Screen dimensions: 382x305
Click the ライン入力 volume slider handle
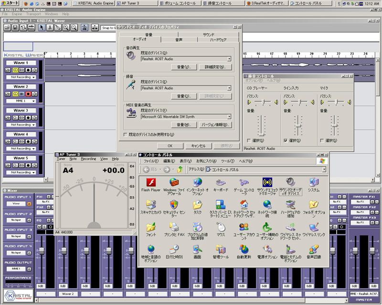(297, 125)
